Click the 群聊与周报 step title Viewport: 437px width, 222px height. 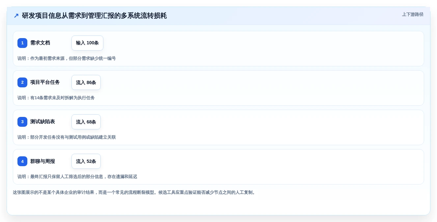[42, 161]
